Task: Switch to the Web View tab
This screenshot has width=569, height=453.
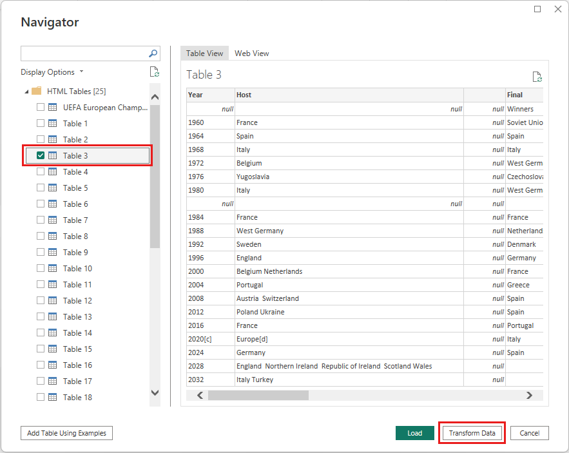Action: click(x=251, y=53)
